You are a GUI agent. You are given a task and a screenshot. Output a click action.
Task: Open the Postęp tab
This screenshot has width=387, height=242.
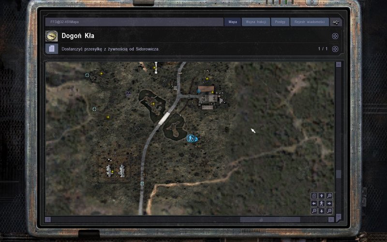click(281, 22)
